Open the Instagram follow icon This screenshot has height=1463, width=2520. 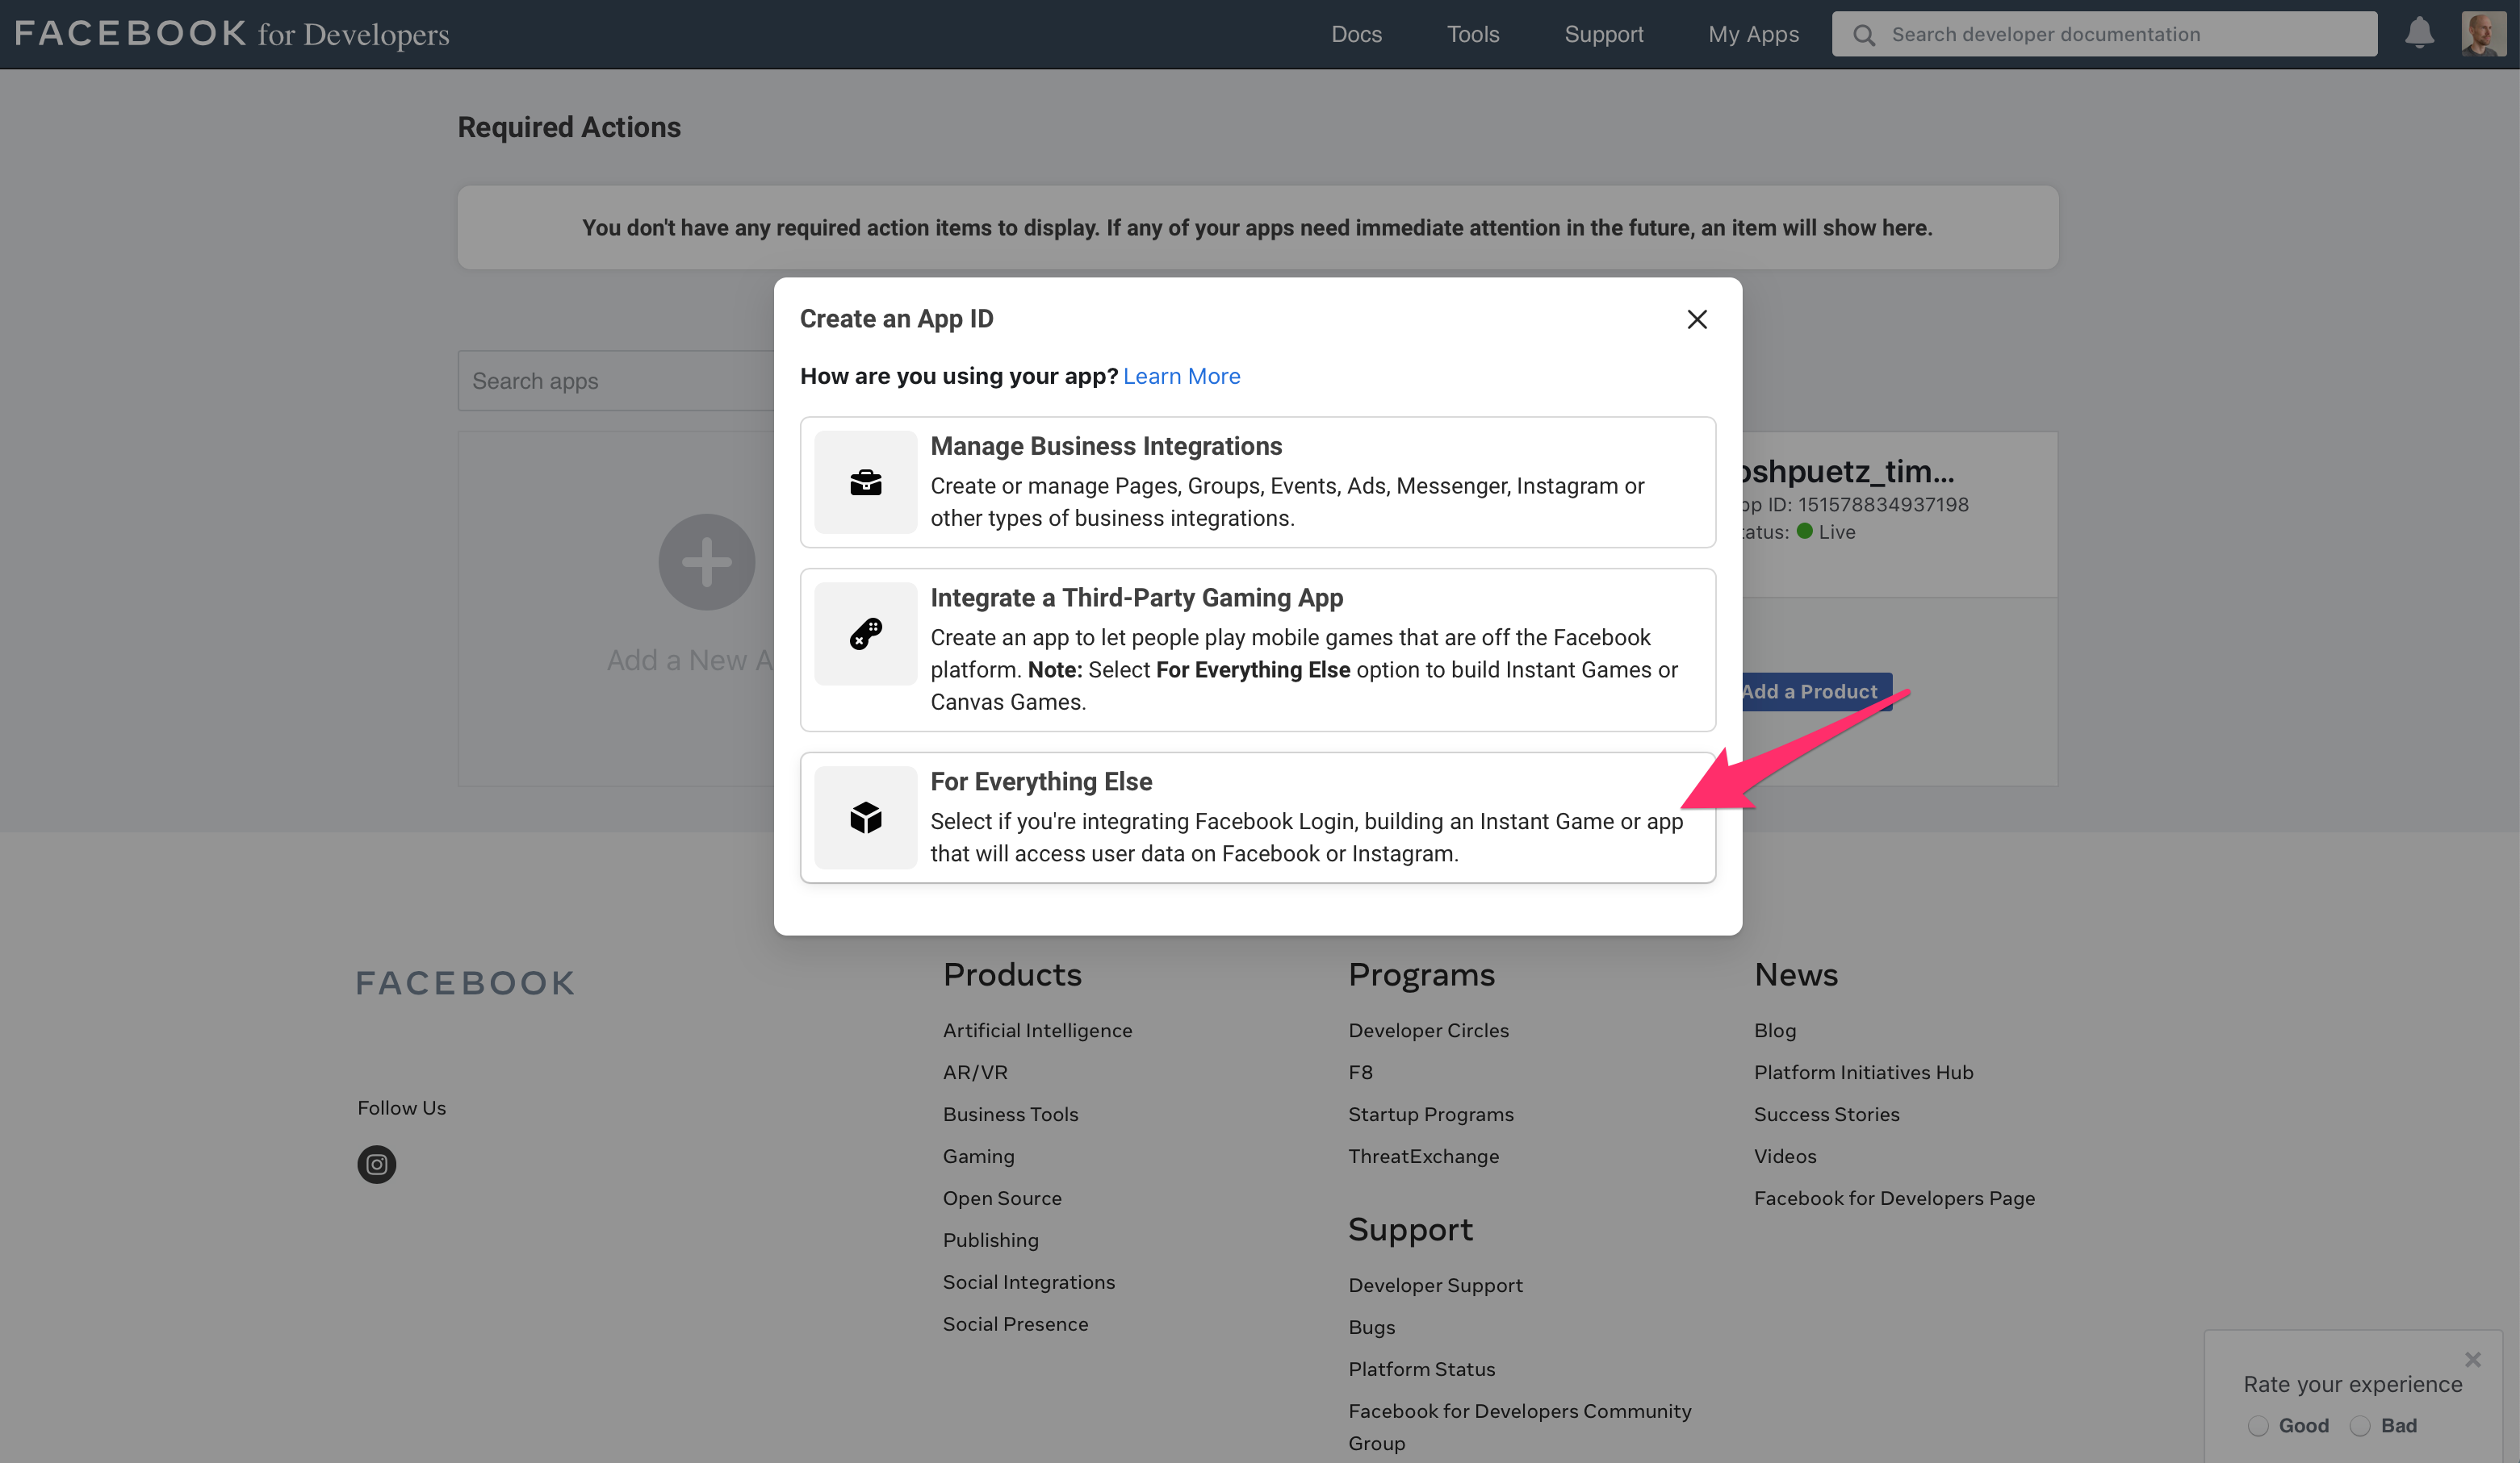tap(377, 1165)
